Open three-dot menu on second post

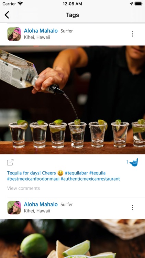(133, 207)
